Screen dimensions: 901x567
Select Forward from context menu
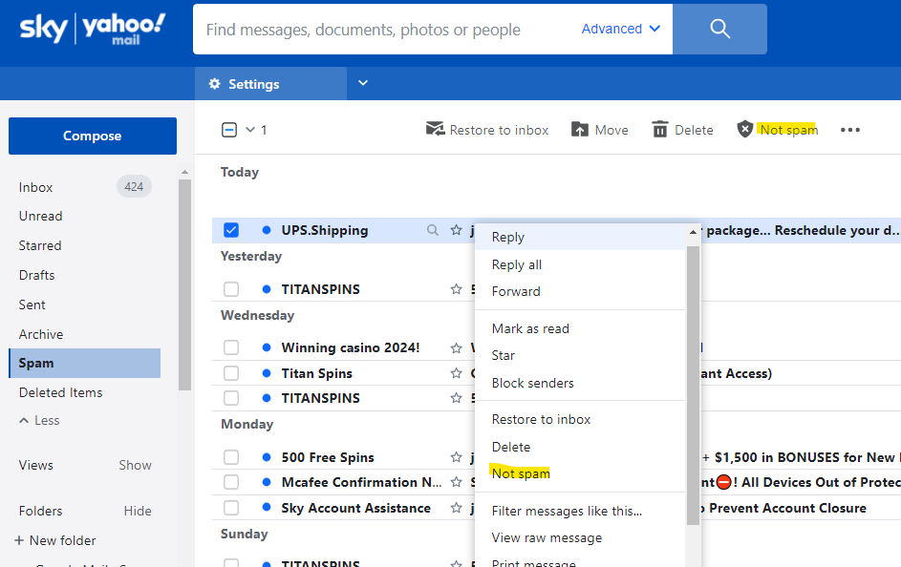click(580, 291)
